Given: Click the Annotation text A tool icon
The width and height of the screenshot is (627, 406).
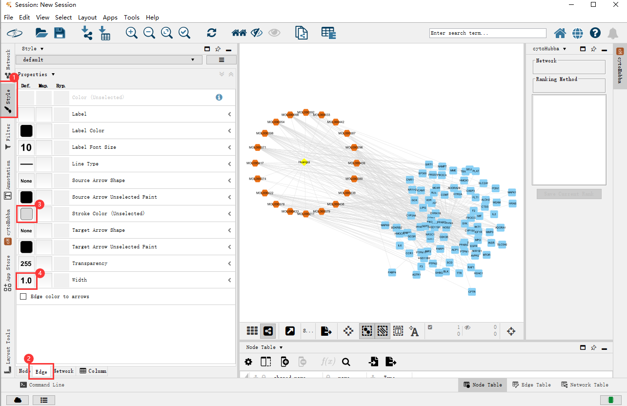Looking at the screenshot, I should point(414,331).
